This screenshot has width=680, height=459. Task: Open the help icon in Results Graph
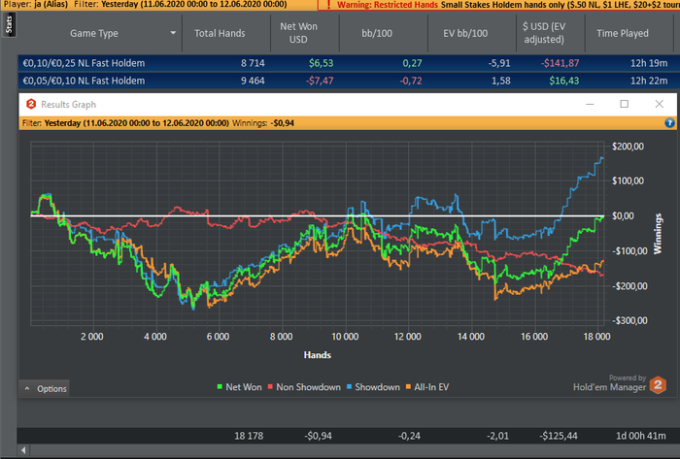669,123
